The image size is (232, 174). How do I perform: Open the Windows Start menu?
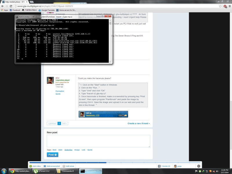[x=4, y=171]
